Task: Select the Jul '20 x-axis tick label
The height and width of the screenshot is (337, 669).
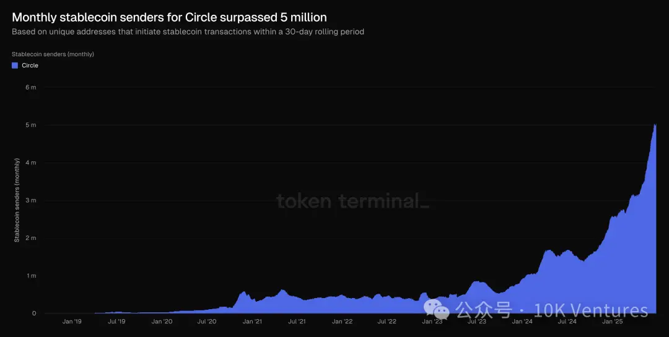Action: coord(207,322)
